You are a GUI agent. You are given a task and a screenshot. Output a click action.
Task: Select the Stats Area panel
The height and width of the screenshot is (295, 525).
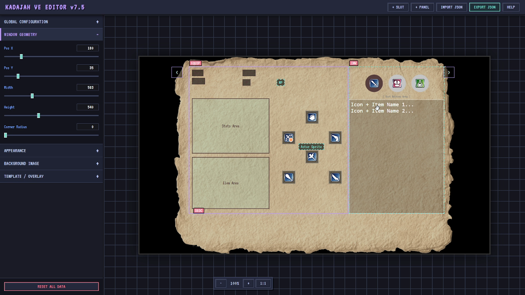231,126
